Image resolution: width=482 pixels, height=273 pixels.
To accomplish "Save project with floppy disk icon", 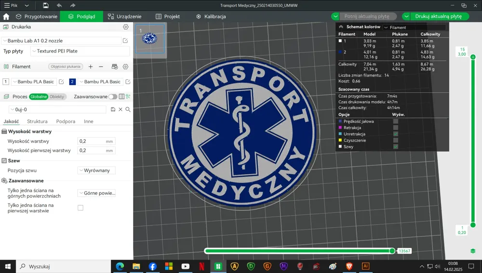I will pos(45,5).
